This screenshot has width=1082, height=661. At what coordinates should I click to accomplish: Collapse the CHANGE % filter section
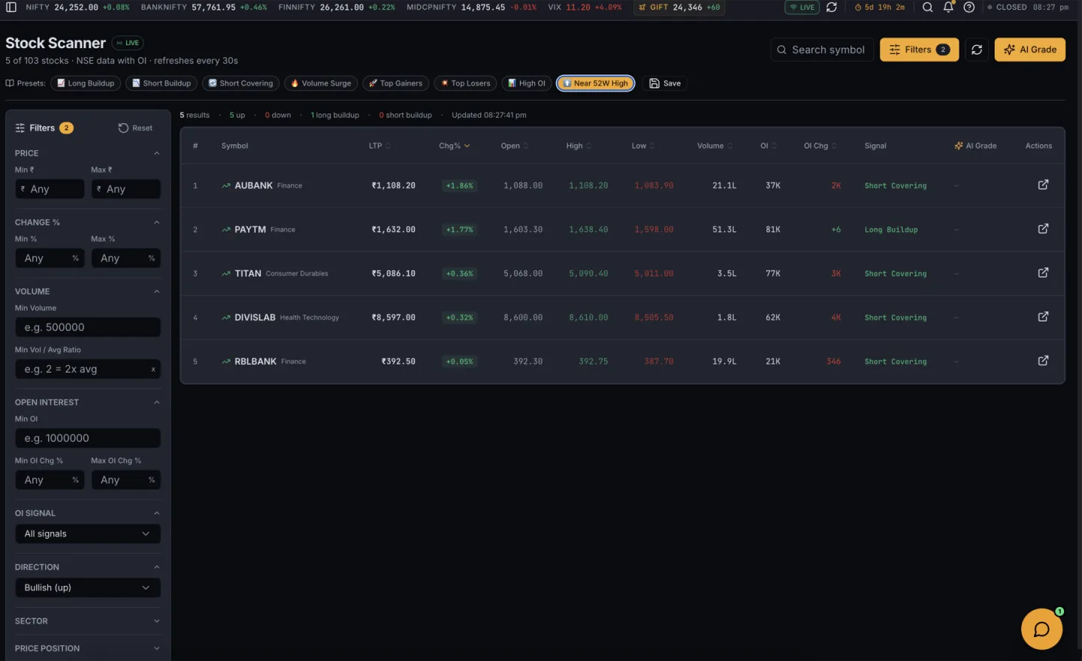(x=87, y=222)
